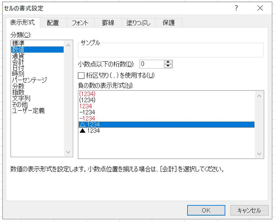Select red 1234 negative format

[x=166, y=106]
